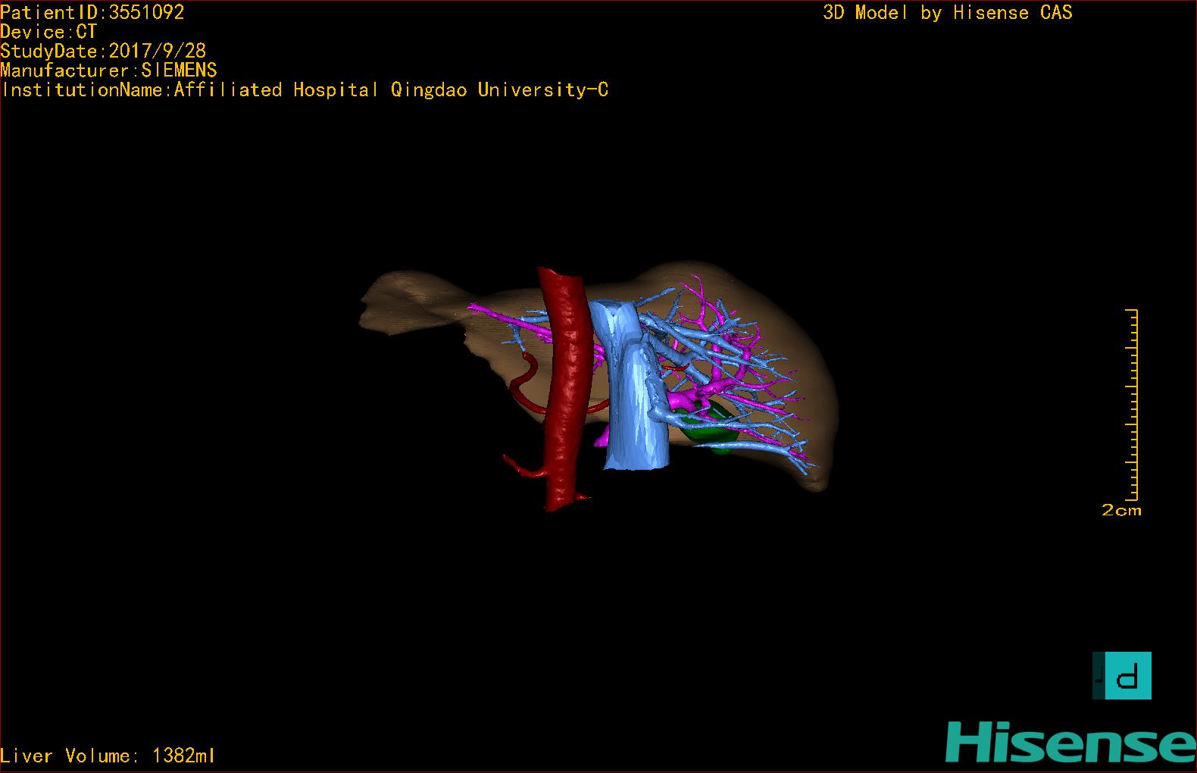Screen dimensions: 1197x773
Task: Click the 3D Model by Hisense CAS caption
Action: point(948,12)
